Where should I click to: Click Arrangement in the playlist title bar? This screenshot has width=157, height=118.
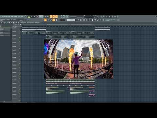(x=30, y=23)
